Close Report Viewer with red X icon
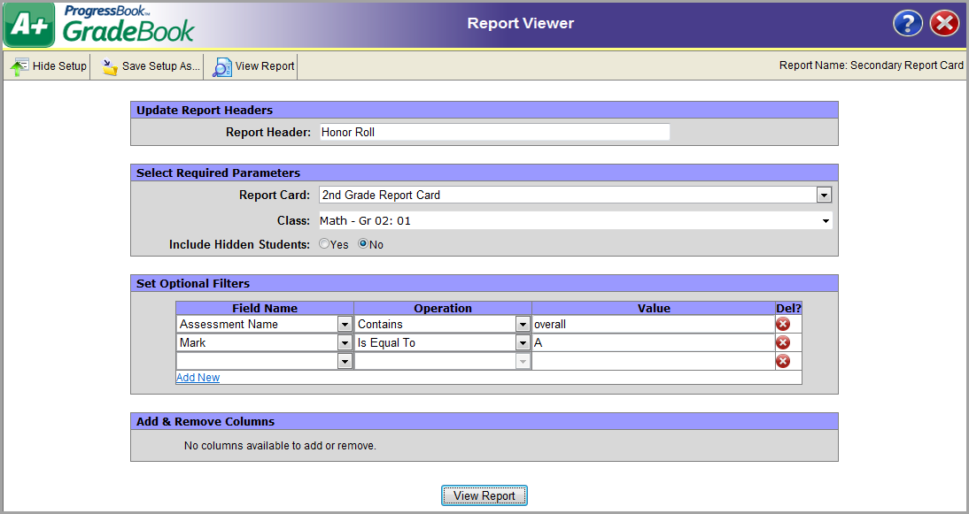Screen dimensions: 969x514 click(945, 24)
